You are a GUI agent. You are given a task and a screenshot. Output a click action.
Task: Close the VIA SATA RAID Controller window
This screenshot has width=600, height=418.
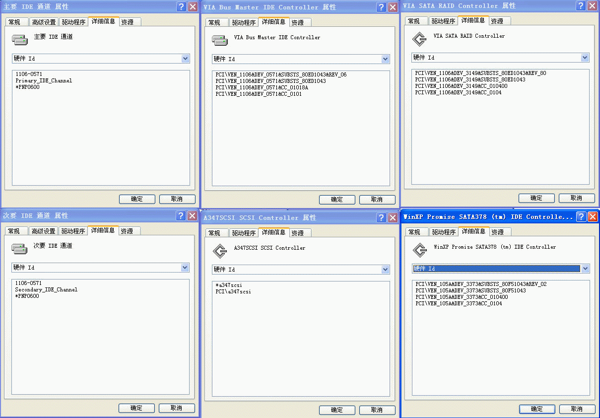[592, 6]
